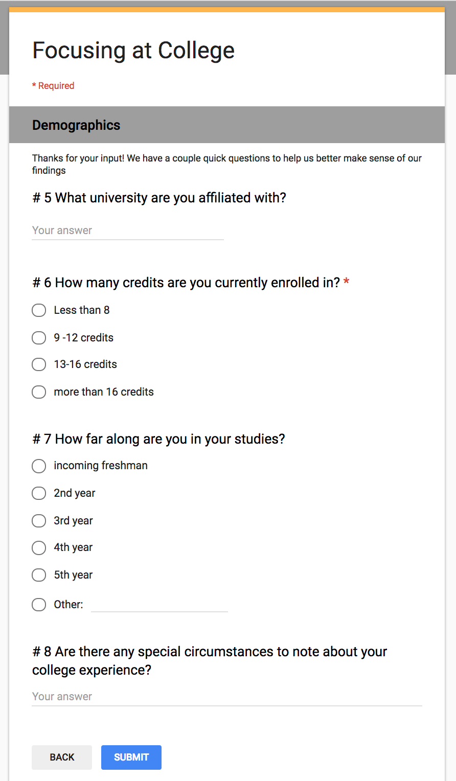Select the 'Less than 8' credits option
The width and height of the screenshot is (456, 781).
[x=39, y=310]
